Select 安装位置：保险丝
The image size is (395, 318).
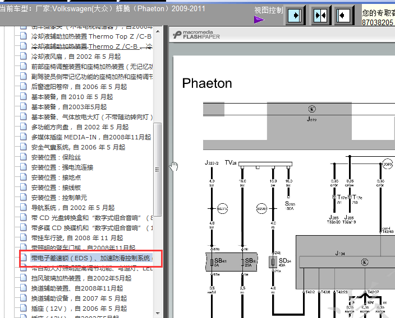point(56,157)
